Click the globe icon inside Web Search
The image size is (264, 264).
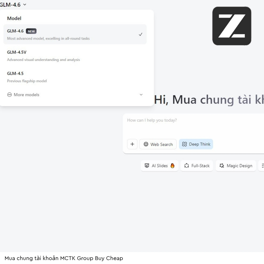[145, 144]
